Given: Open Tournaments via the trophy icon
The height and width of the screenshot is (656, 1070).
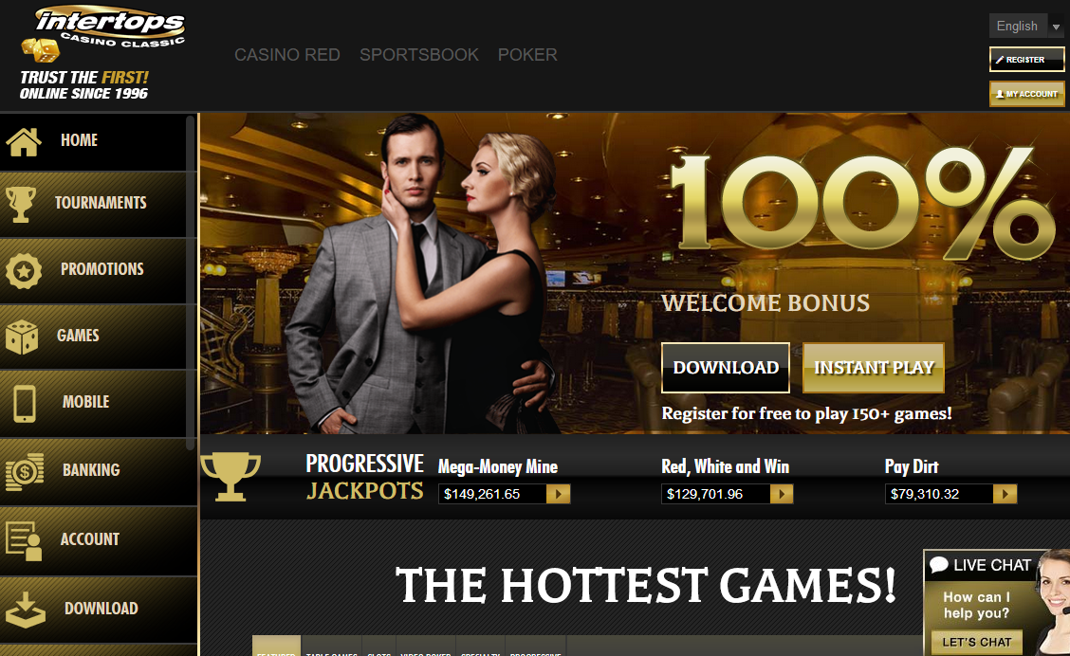Looking at the screenshot, I should [21, 205].
